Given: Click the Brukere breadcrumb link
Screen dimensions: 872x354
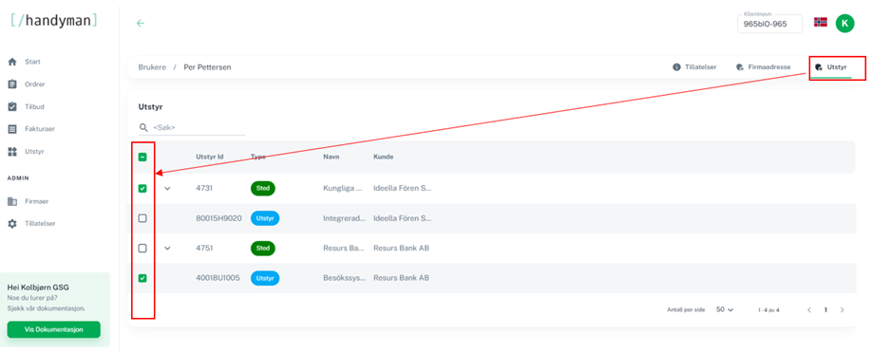Looking at the screenshot, I should click(152, 67).
